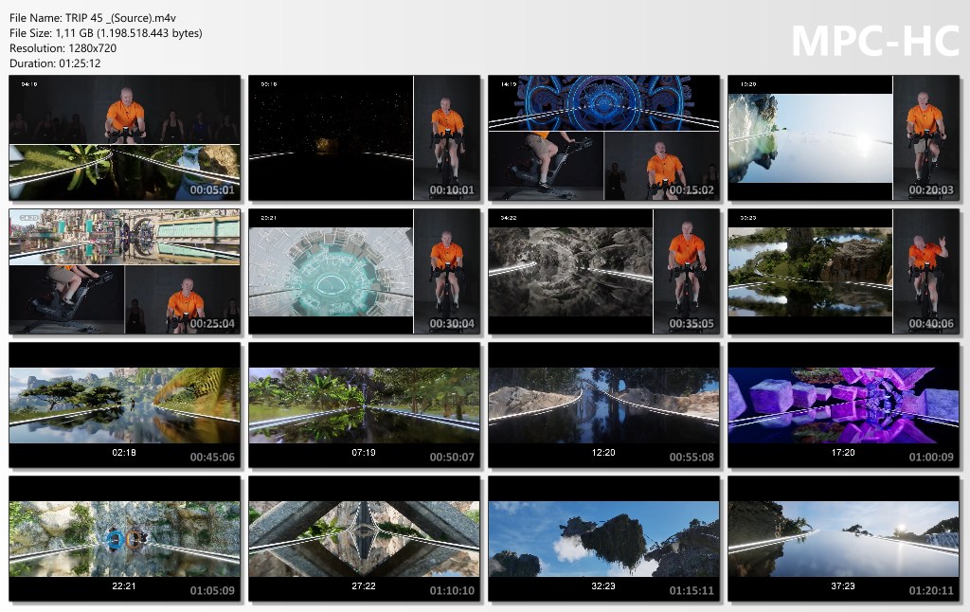Pick the sunny sky thumbnail at 00:20:03
This screenshot has height=612, width=970.
tap(844, 138)
